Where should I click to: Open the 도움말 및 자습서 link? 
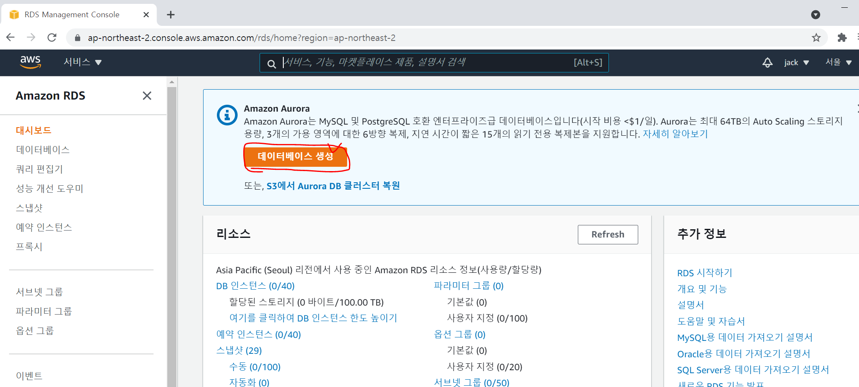point(711,321)
